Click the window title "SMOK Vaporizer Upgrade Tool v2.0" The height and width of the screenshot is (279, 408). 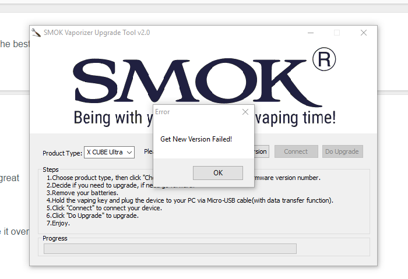[x=97, y=33]
